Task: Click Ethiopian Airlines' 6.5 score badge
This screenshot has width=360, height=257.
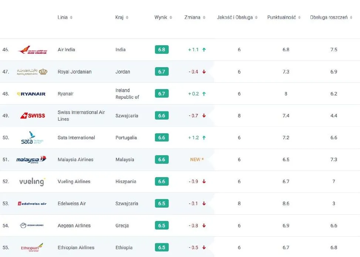Action: point(162,247)
